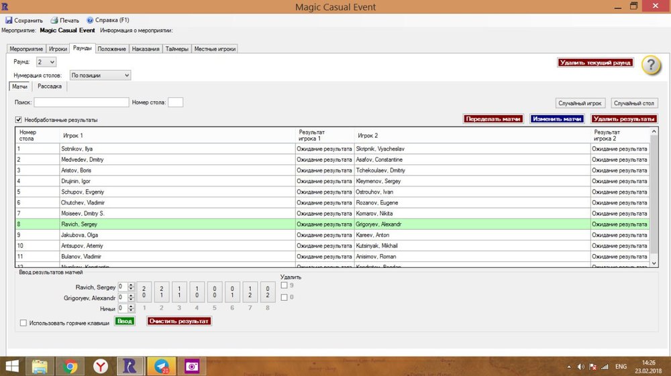Uncheck Необработанные результаты checkbox
Viewport: 671px width, 376px height.
19,120
